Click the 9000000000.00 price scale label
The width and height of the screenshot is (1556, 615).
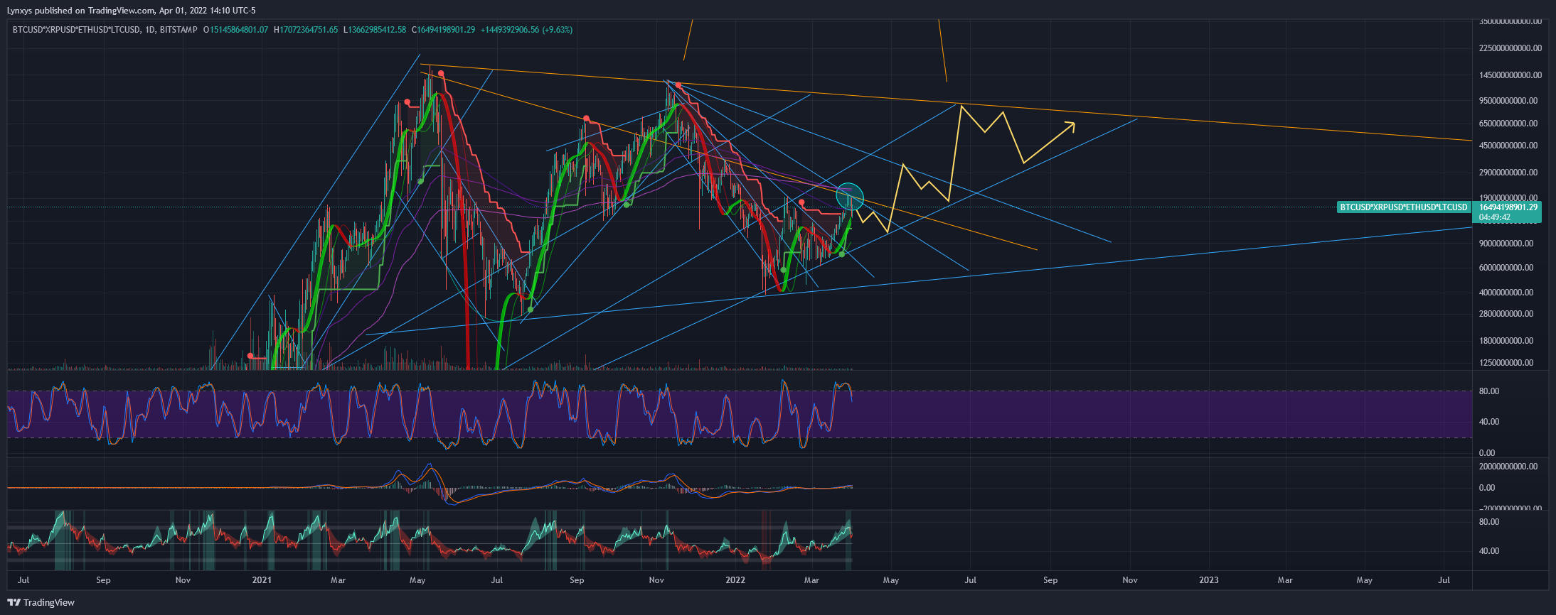click(1506, 244)
